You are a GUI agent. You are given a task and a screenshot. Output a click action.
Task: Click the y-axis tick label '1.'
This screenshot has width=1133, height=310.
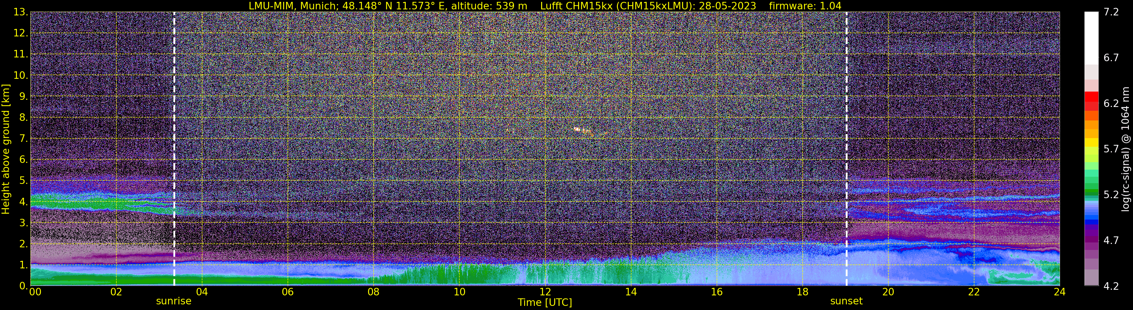(23, 265)
